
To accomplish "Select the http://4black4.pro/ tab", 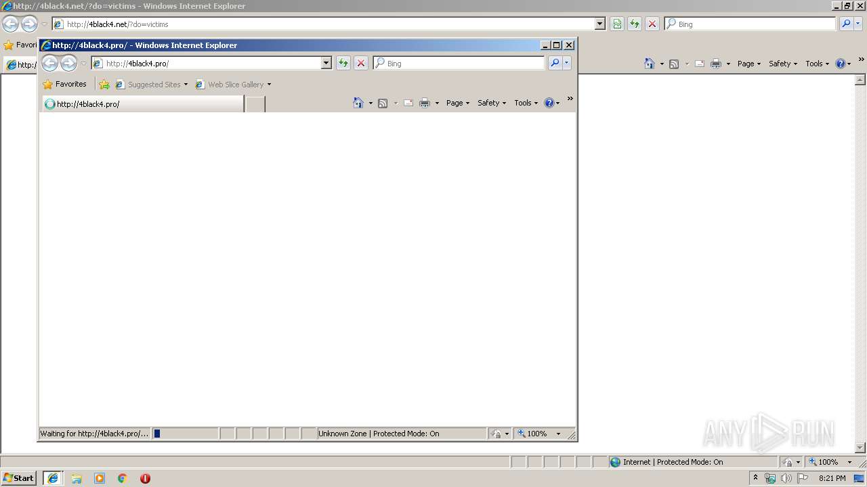I will pyautogui.click(x=143, y=104).
